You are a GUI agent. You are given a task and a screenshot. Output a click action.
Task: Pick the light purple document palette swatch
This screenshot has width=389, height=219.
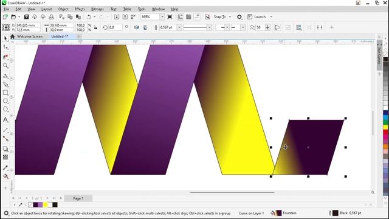[x=40, y=204]
